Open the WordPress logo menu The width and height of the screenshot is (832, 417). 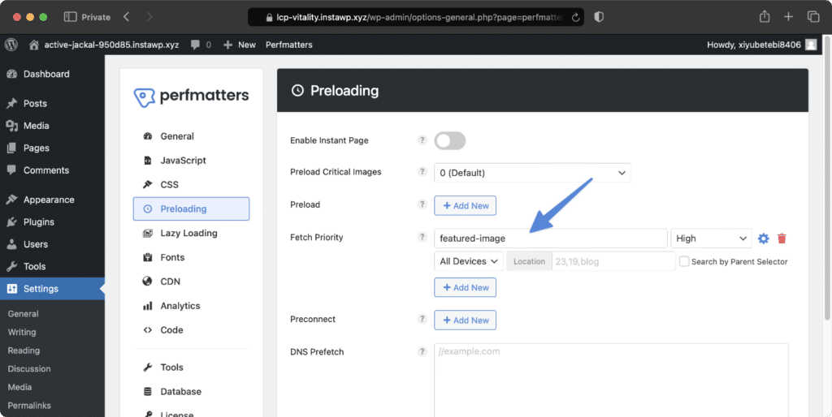(11, 45)
